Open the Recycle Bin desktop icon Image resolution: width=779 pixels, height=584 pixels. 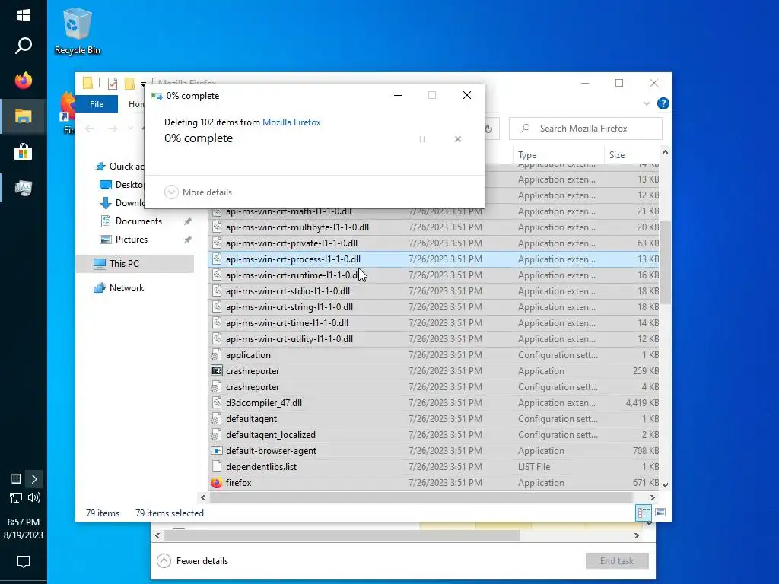pyautogui.click(x=77, y=31)
